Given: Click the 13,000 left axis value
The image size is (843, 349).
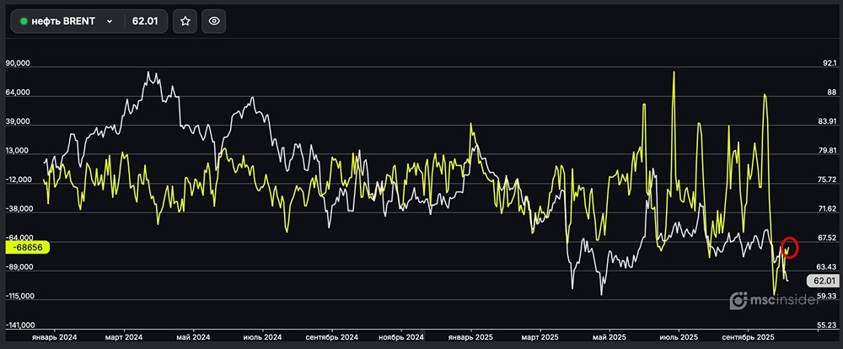Looking at the screenshot, I should 17,151.
